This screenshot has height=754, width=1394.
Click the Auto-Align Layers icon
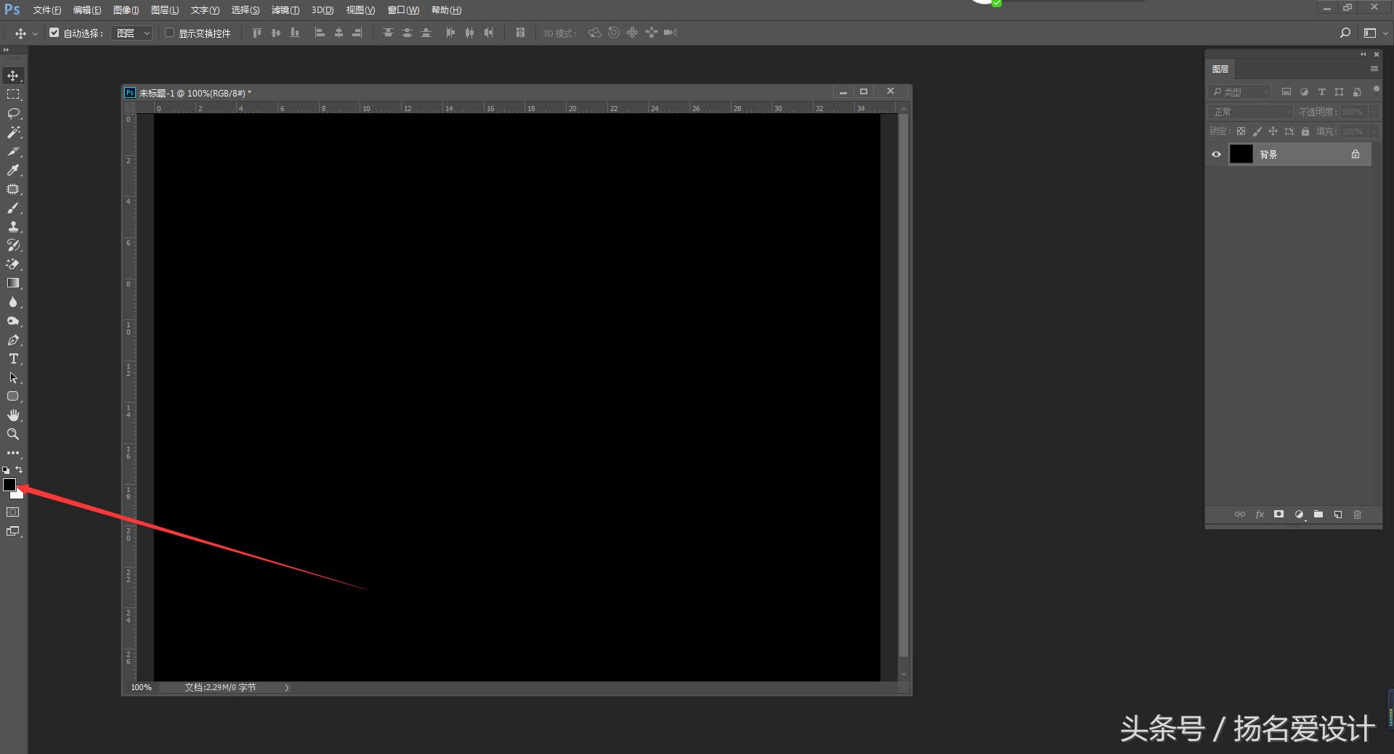pyautogui.click(x=520, y=33)
